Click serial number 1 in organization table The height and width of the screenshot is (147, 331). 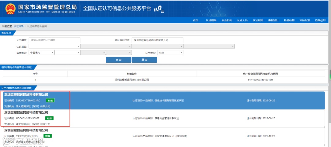pyautogui.click(x=35, y=79)
